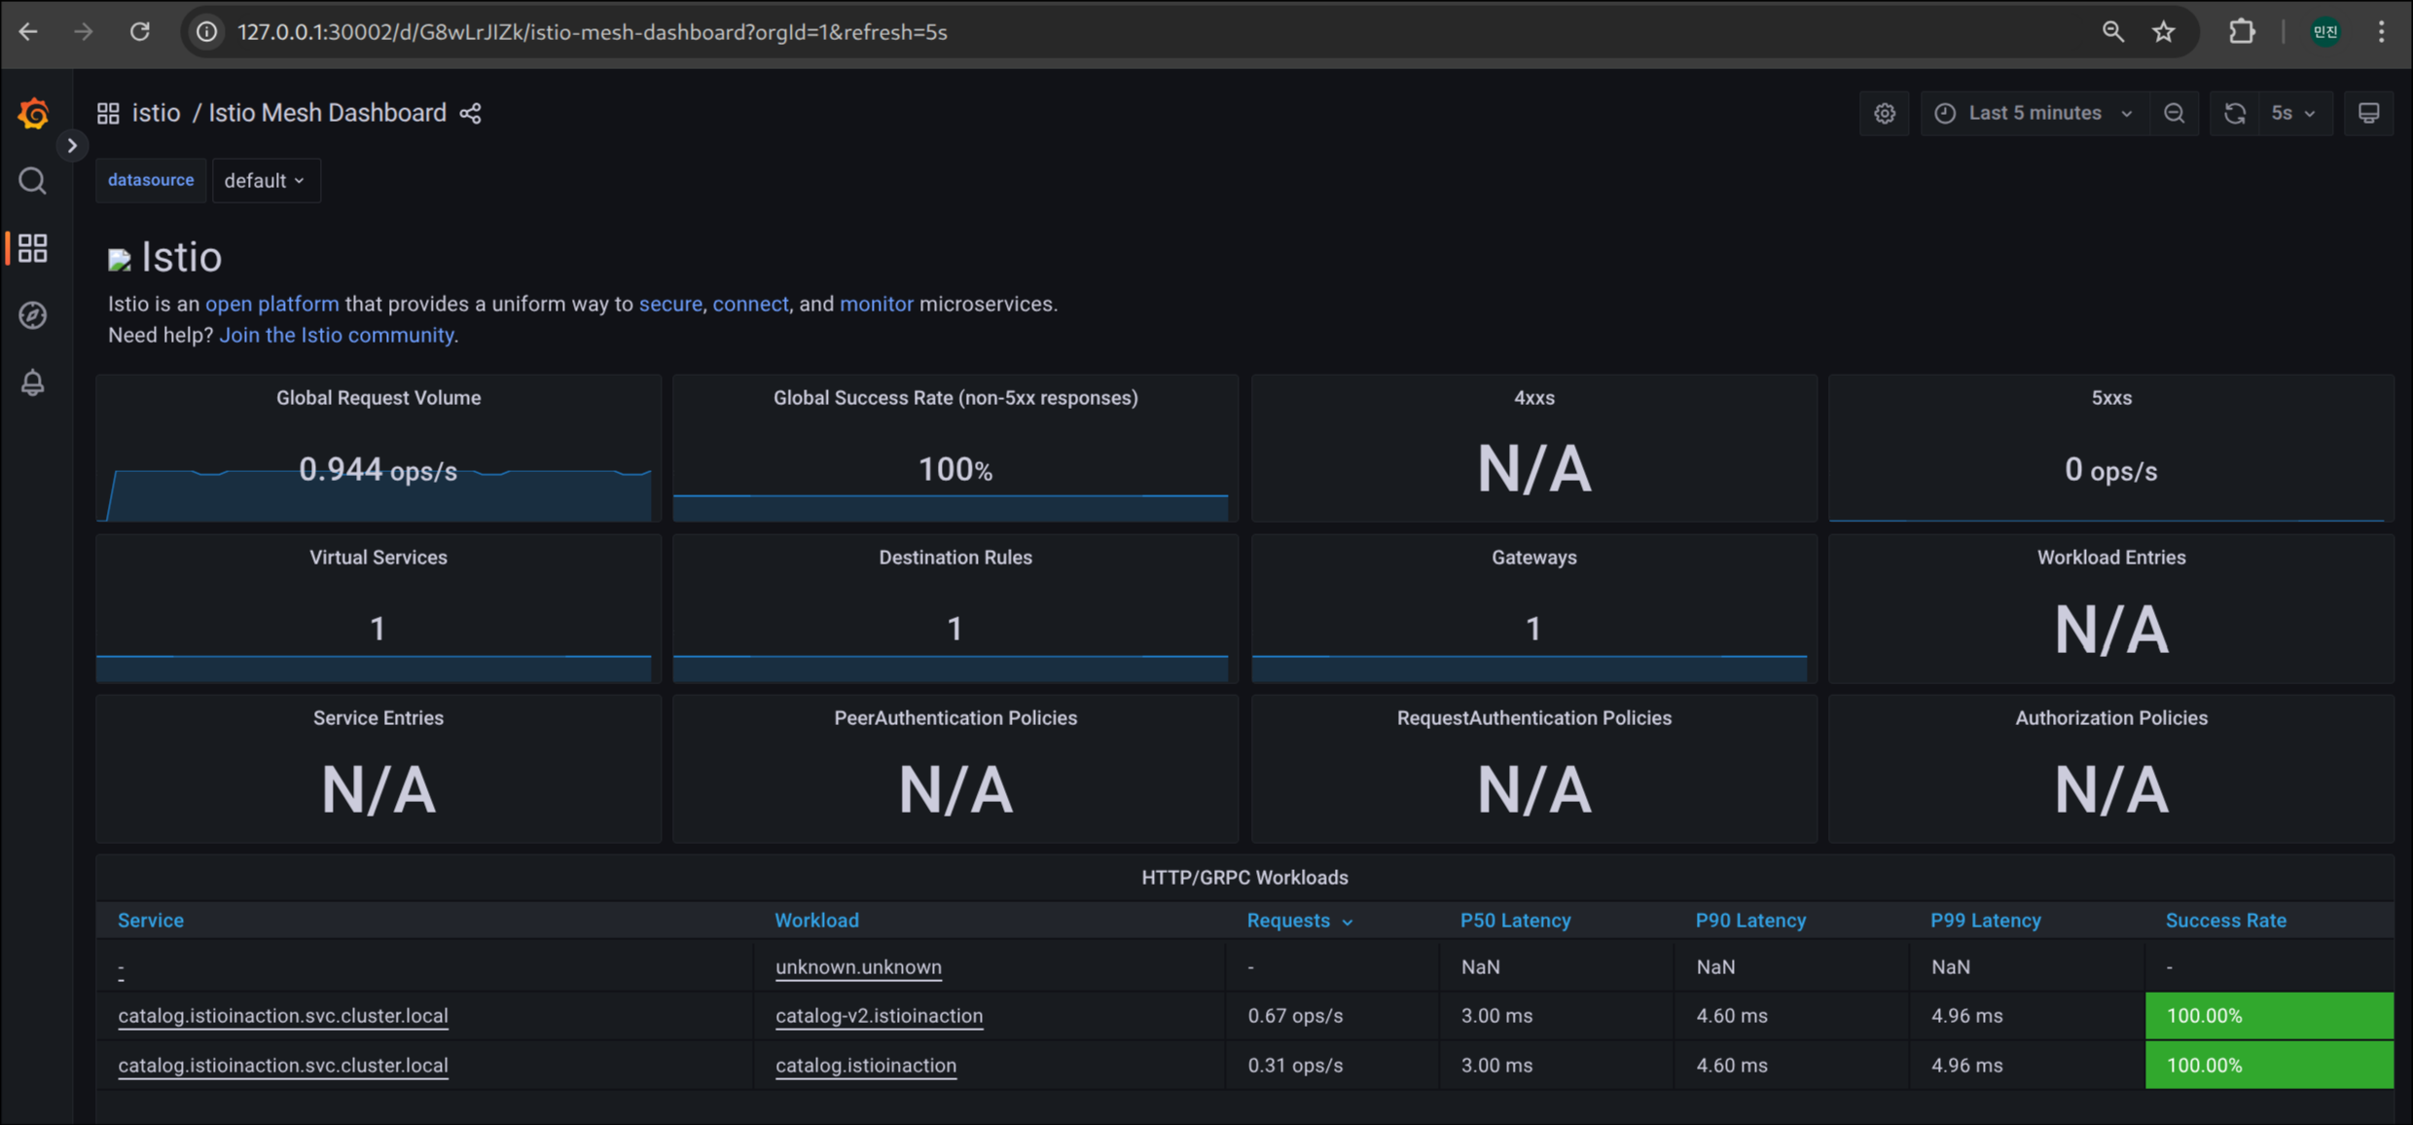Open service link in catalog.istioinaction workload row

tap(283, 1065)
